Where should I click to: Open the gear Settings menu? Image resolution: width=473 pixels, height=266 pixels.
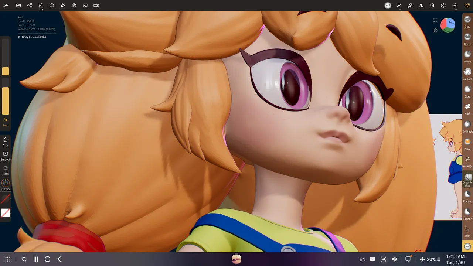[443, 6]
